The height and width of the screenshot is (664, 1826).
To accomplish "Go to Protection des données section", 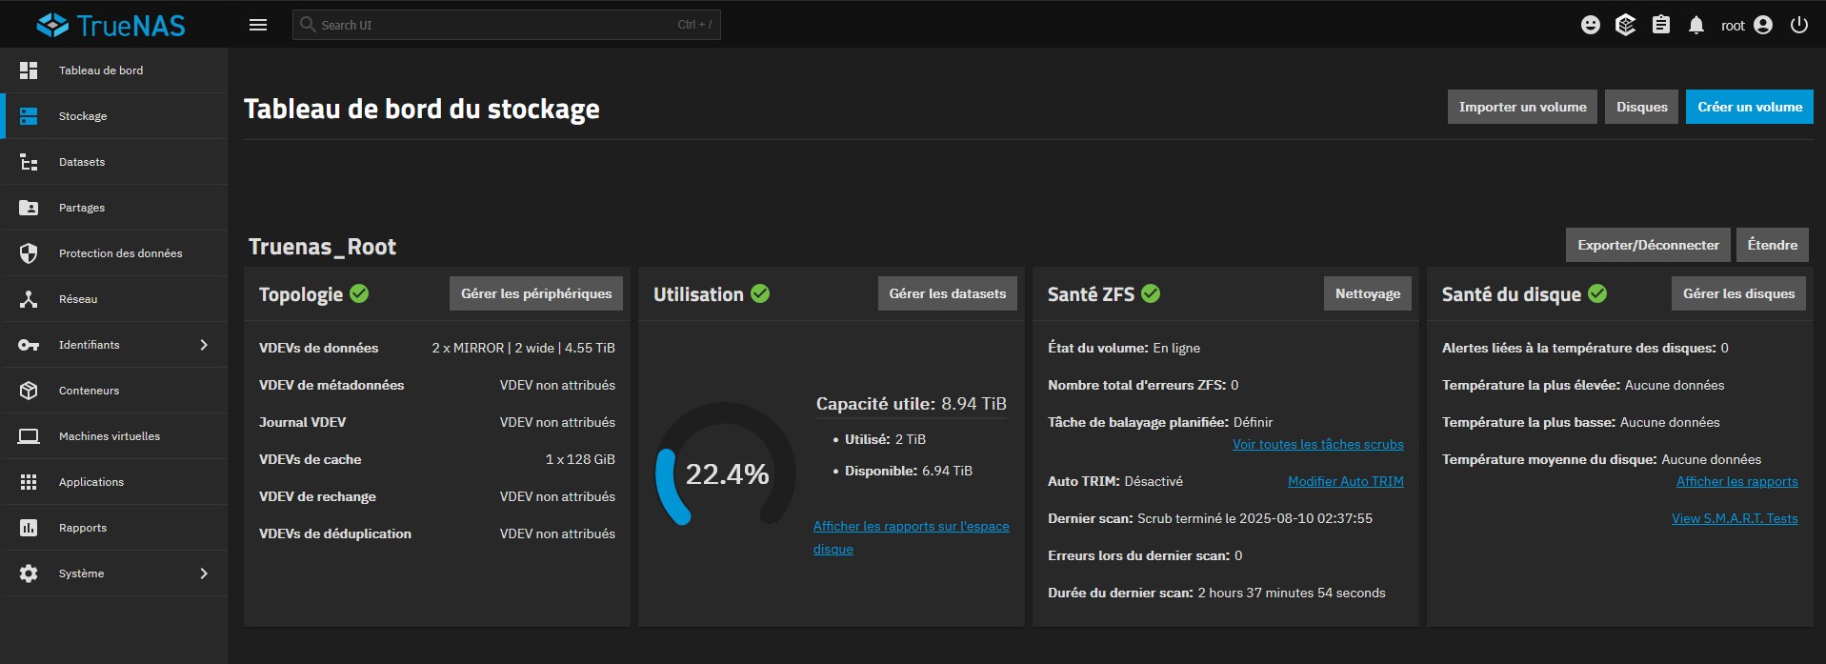I will coord(120,253).
